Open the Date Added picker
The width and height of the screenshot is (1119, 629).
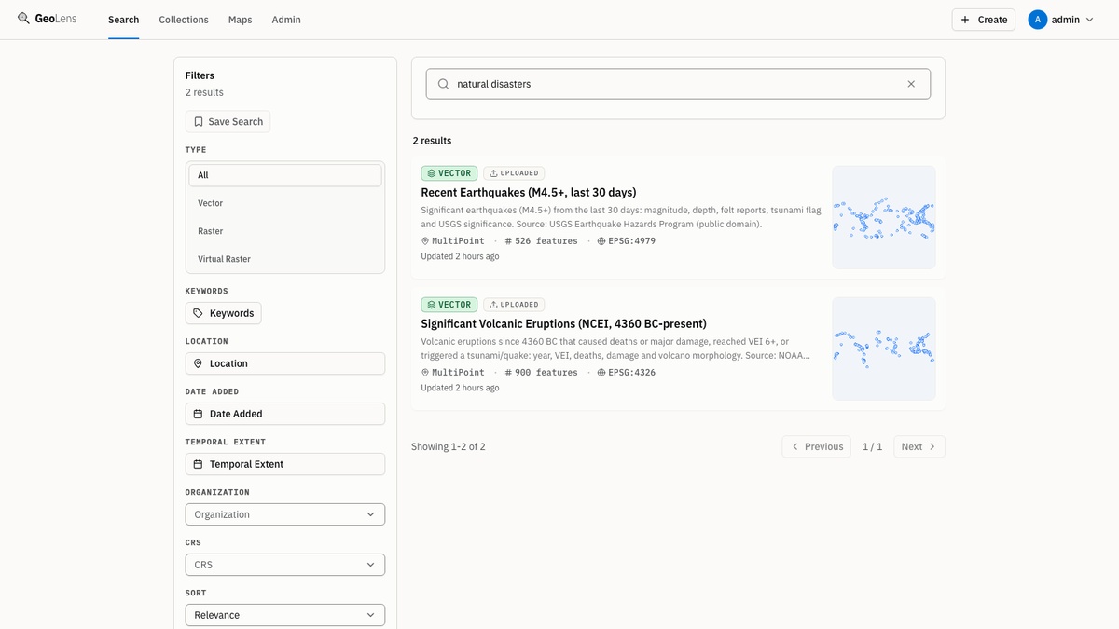285,414
